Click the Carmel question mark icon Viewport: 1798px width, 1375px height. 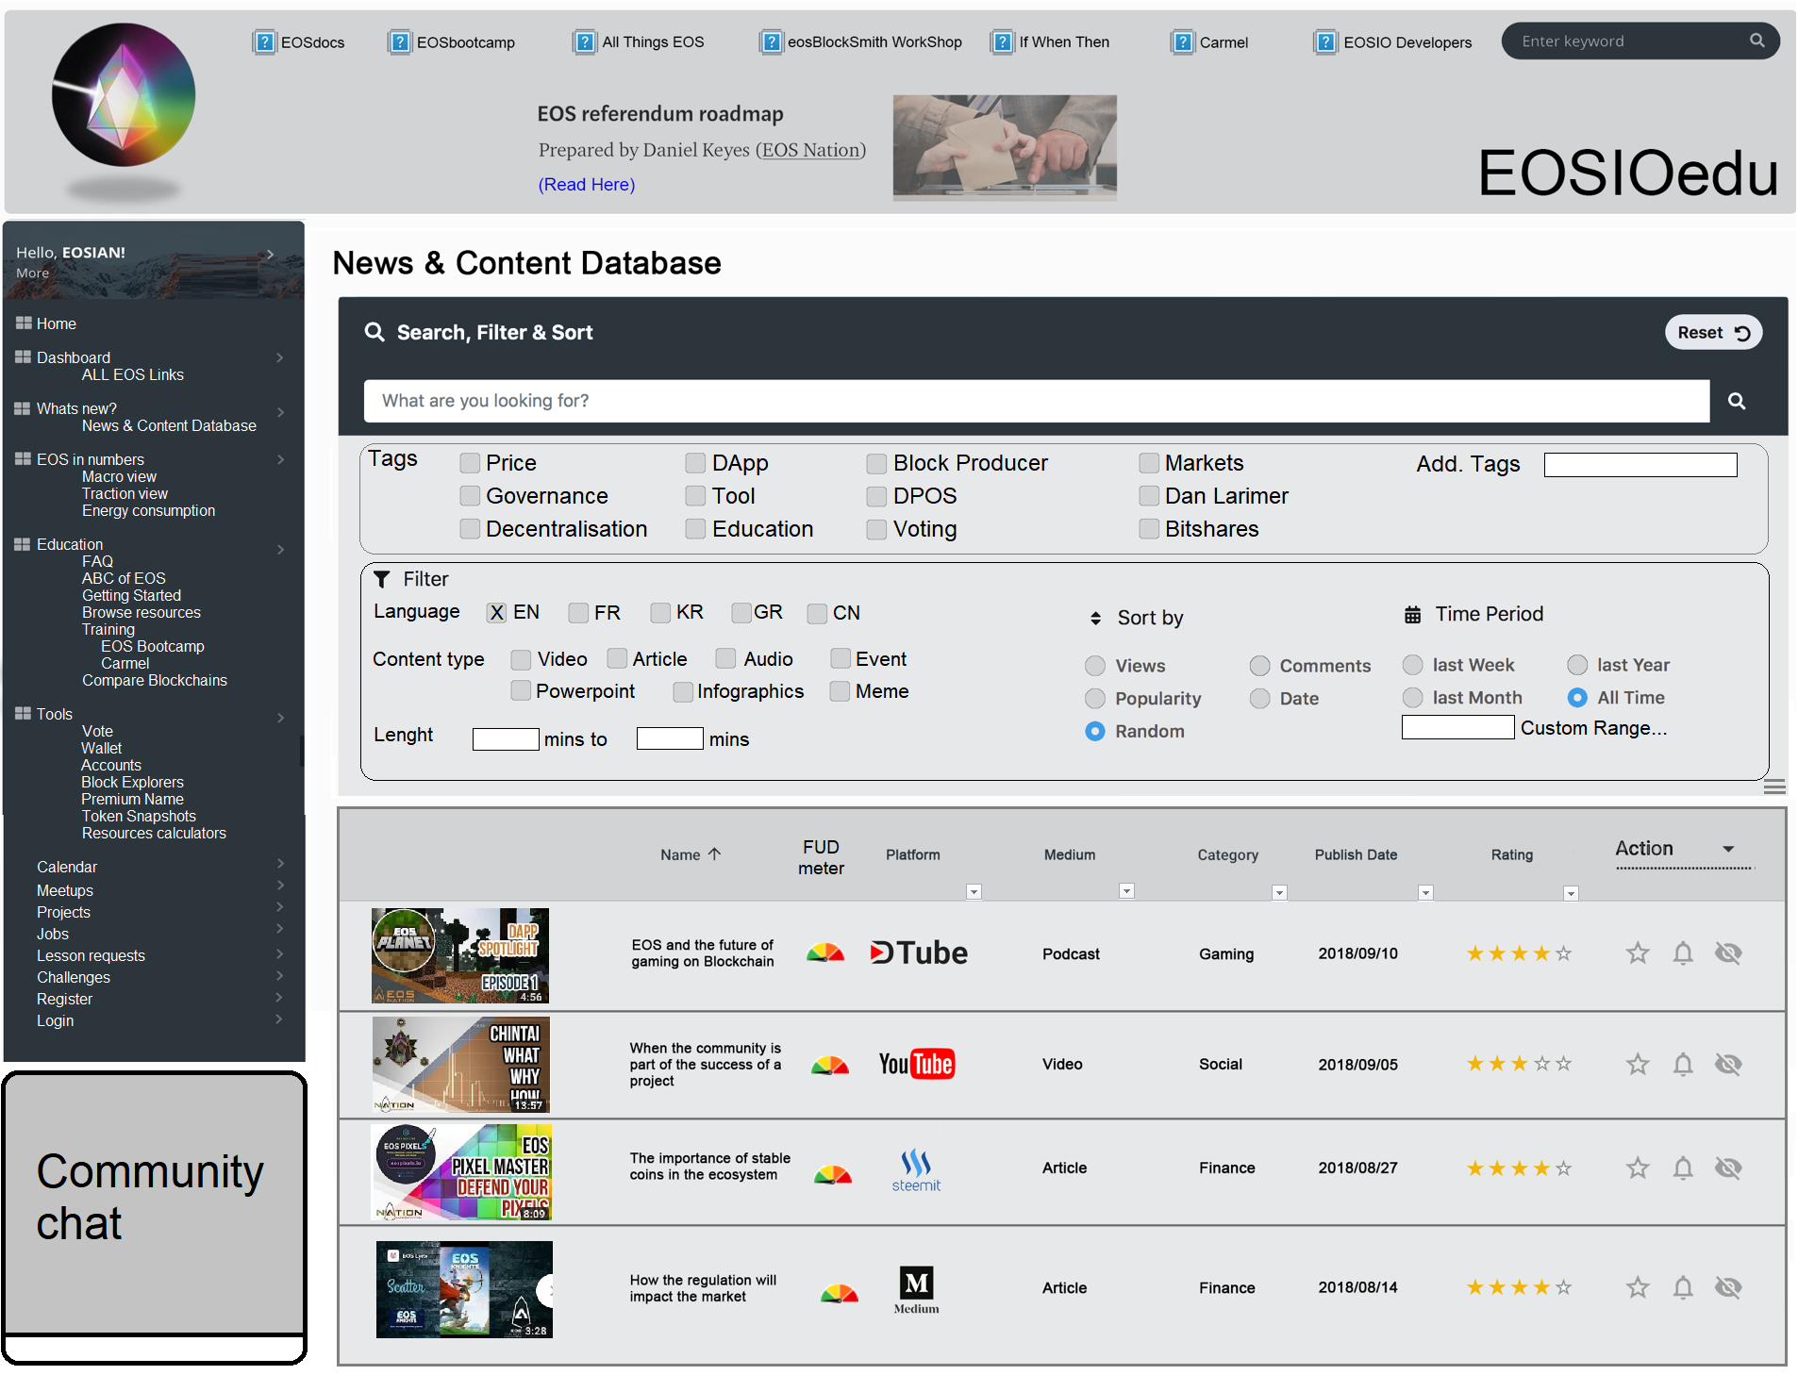tap(1183, 42)
